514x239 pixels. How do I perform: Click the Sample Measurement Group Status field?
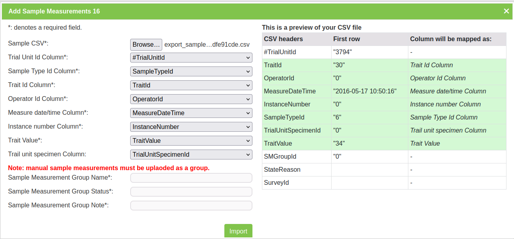tap(191, 192)
